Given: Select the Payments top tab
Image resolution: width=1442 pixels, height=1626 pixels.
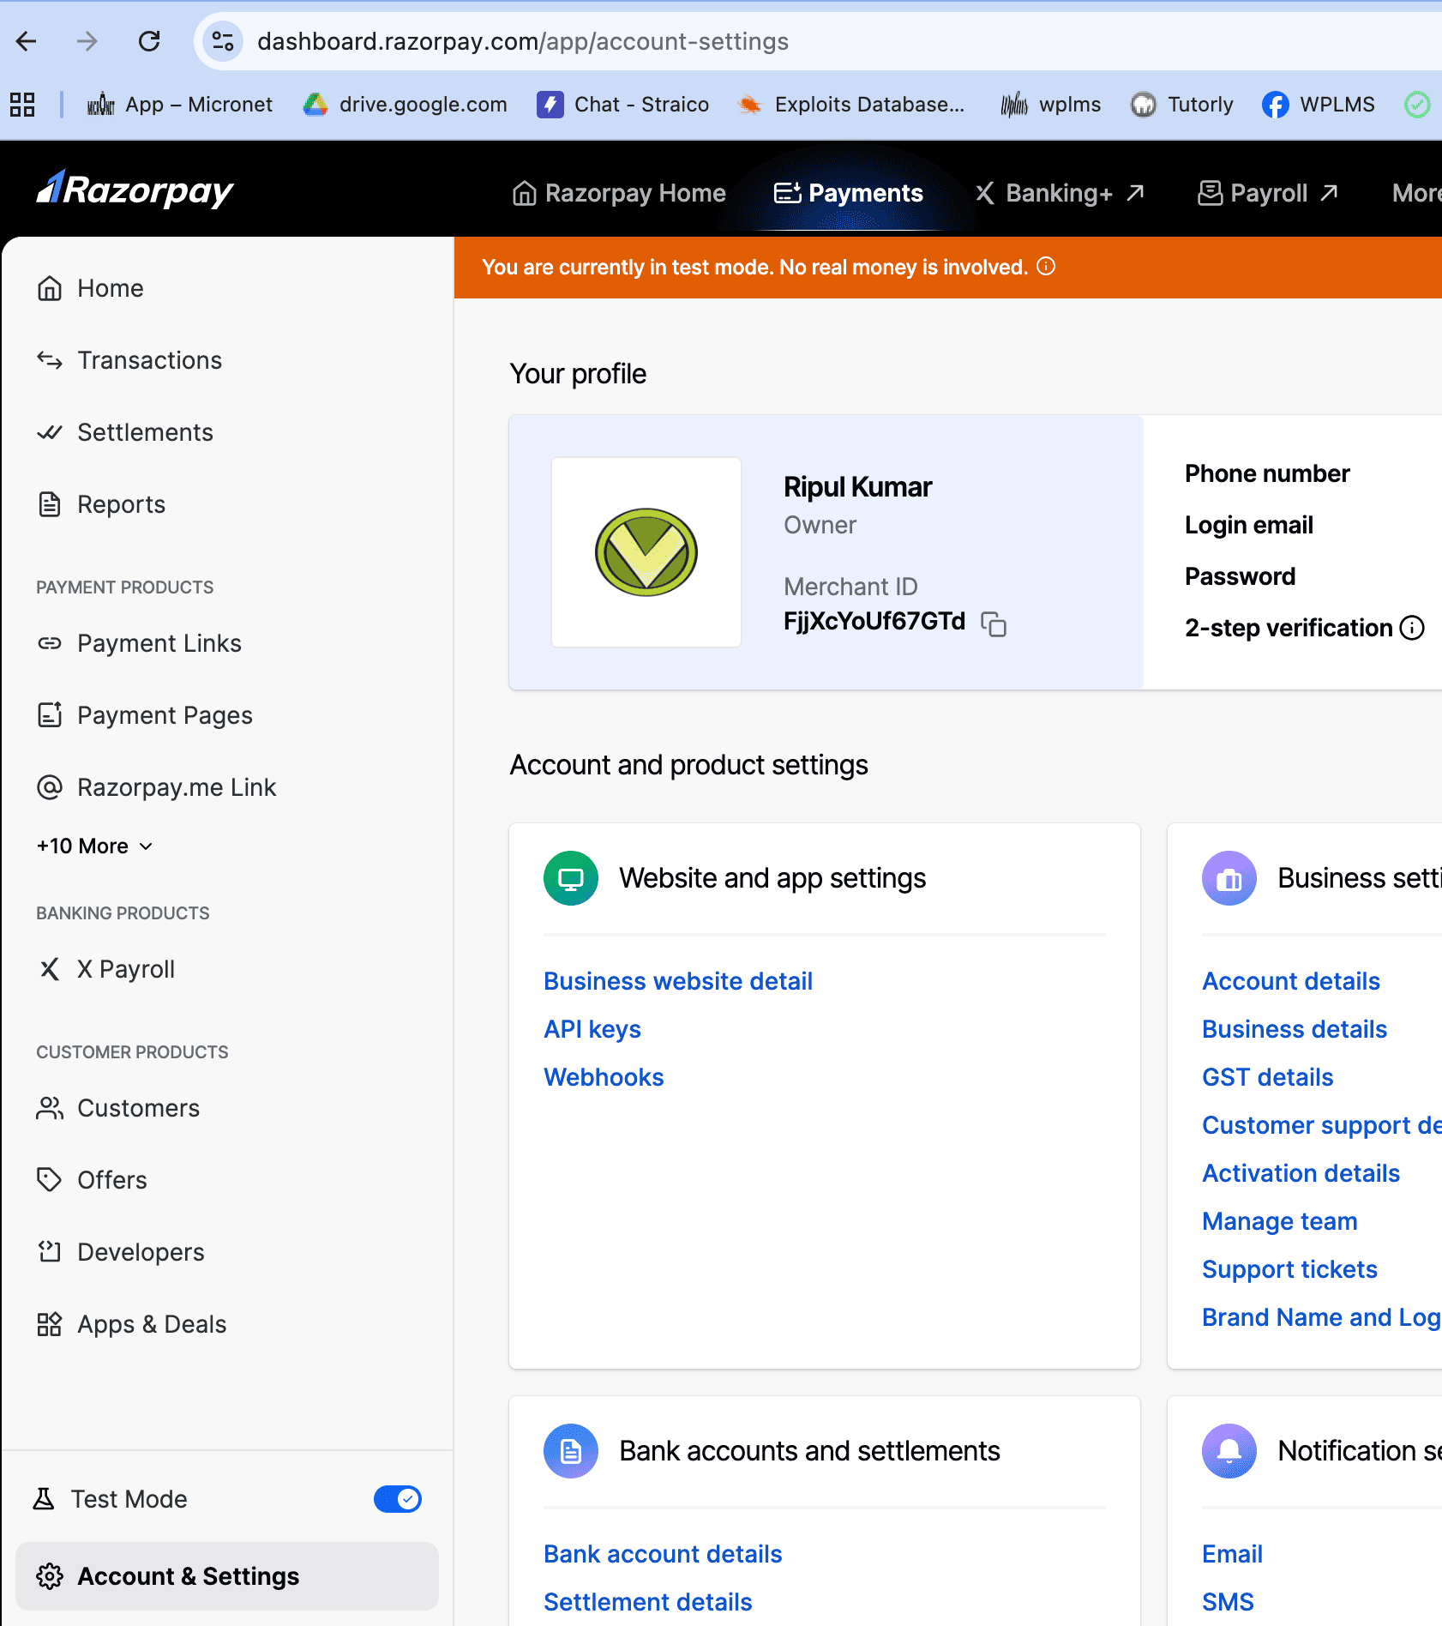Looking at the screenshot, I should click(849, 193).
